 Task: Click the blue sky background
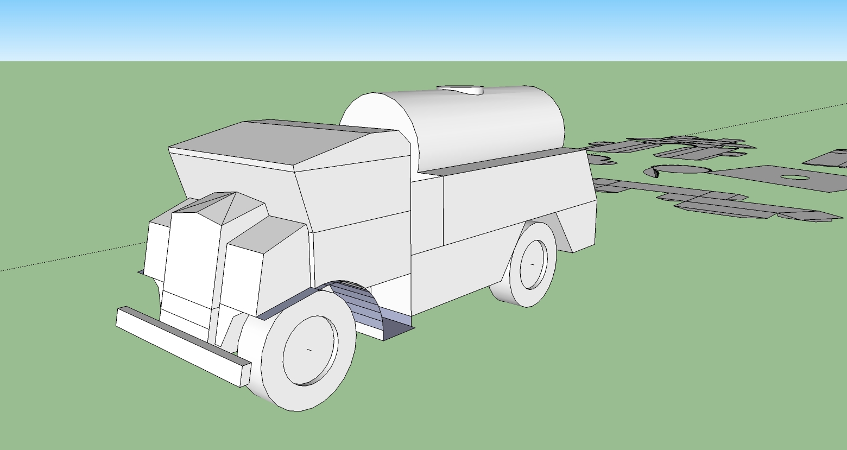point(423,27)
